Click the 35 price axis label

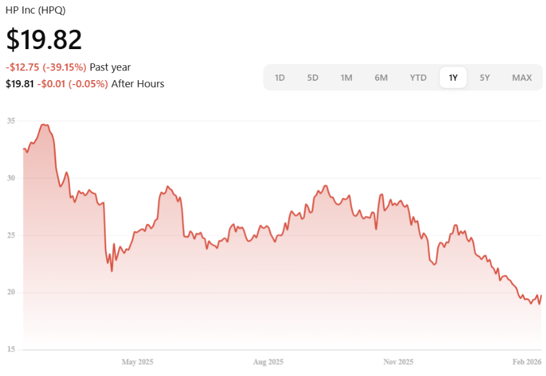pos(12,121)
